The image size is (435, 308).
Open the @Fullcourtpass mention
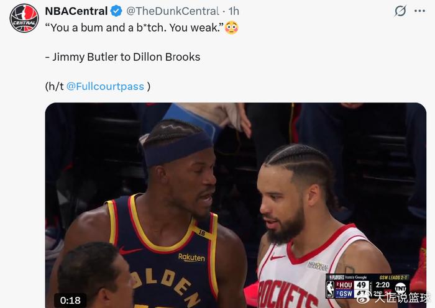(105, 86)
